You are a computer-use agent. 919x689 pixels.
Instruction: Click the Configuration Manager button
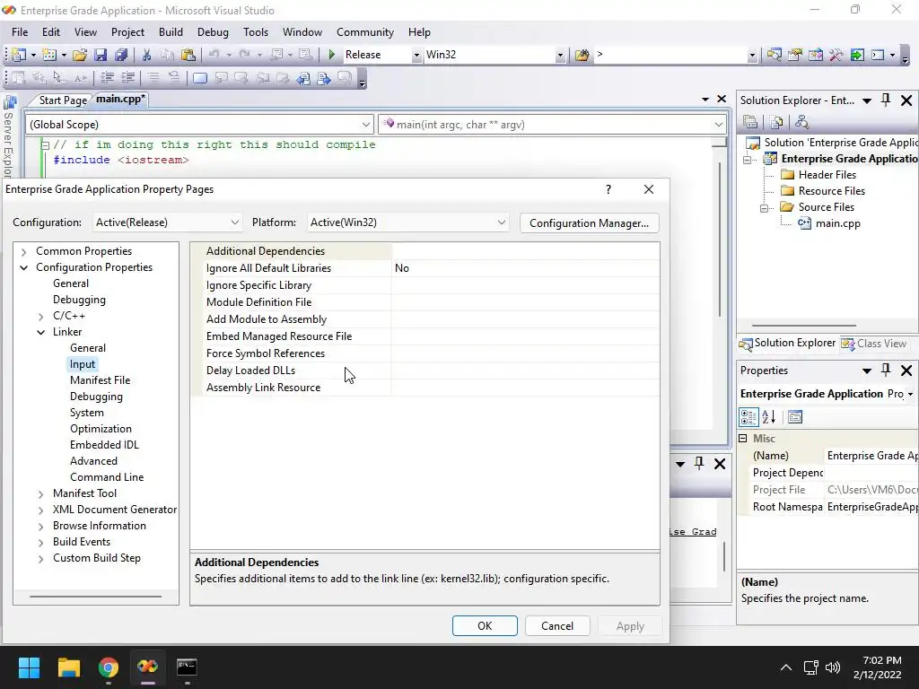589,223
